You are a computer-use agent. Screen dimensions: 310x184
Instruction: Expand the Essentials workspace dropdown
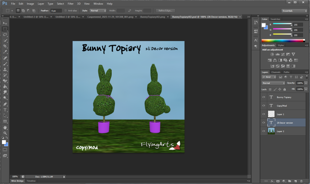click(294, 11)
